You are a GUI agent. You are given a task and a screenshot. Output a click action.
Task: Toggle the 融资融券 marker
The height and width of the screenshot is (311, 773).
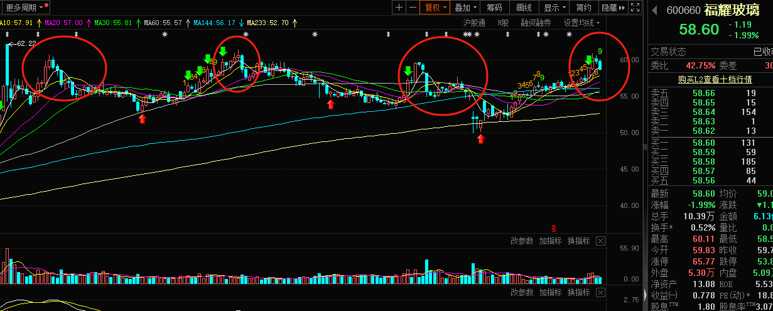click(536, 23)
